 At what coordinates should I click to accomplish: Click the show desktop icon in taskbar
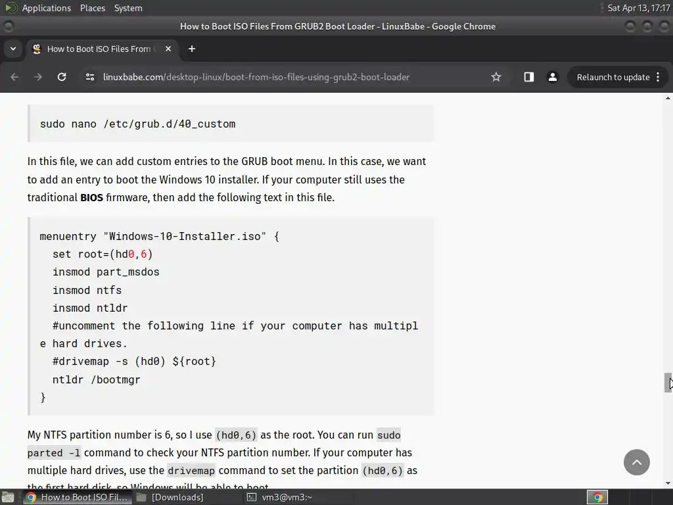pyautogui.click(x=8, y=497)
